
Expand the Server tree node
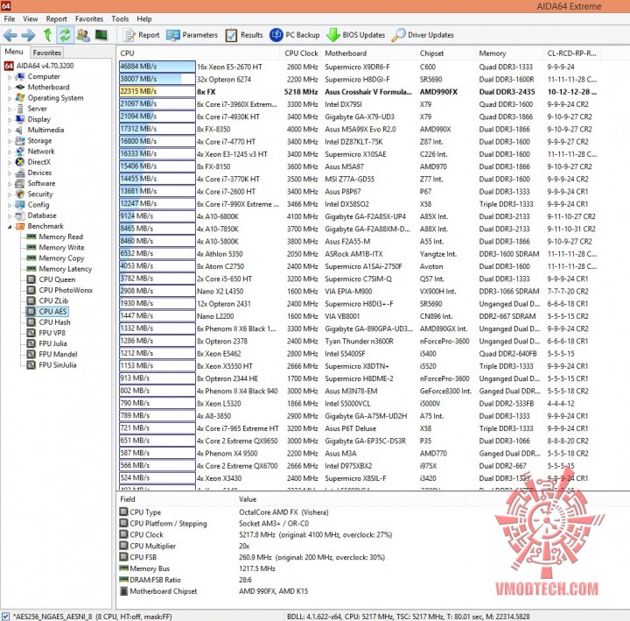coord(10,109)
